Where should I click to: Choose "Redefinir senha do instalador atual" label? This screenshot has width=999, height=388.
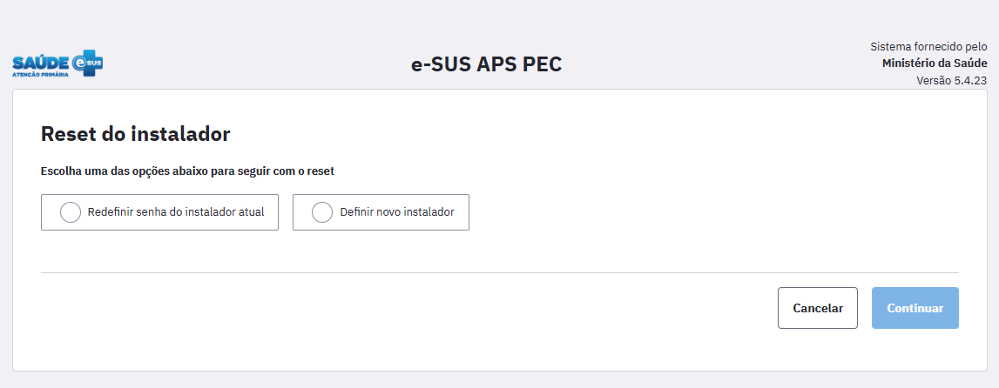[x=175, y=211]
